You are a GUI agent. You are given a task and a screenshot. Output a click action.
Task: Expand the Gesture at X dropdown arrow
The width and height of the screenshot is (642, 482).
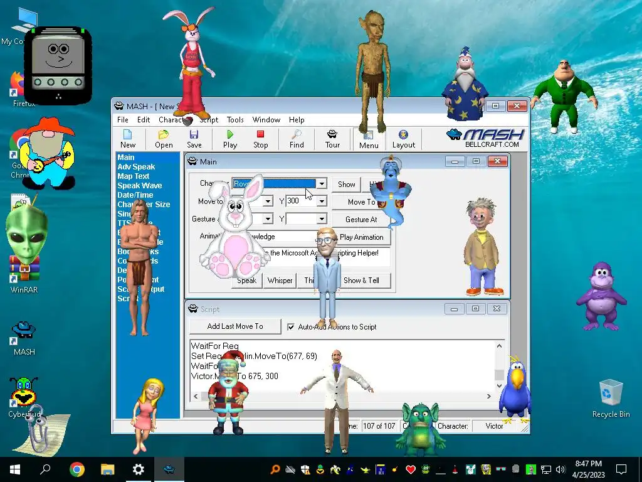[268, 219]
